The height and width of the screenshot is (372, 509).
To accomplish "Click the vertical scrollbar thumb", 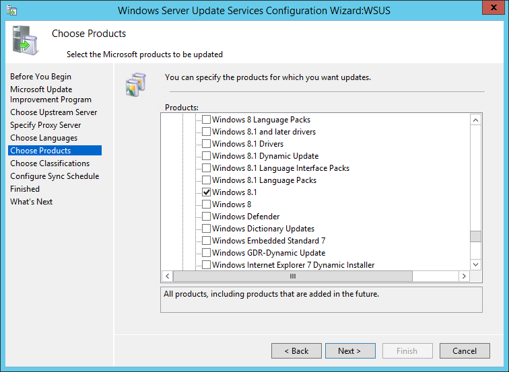I will 475,236.
